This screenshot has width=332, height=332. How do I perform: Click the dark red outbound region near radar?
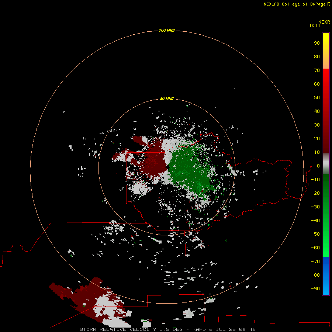coord(153,162)
